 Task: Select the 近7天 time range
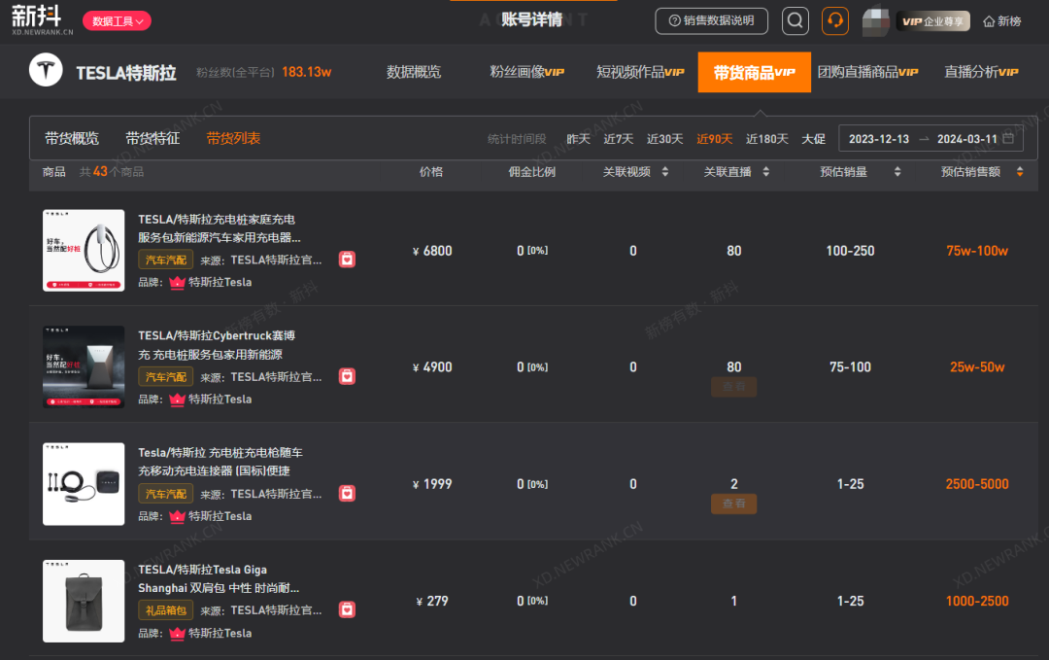click(x=618, y=139)
